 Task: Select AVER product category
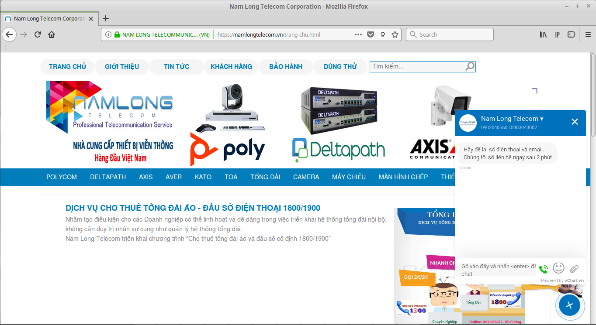click(173, 177)
